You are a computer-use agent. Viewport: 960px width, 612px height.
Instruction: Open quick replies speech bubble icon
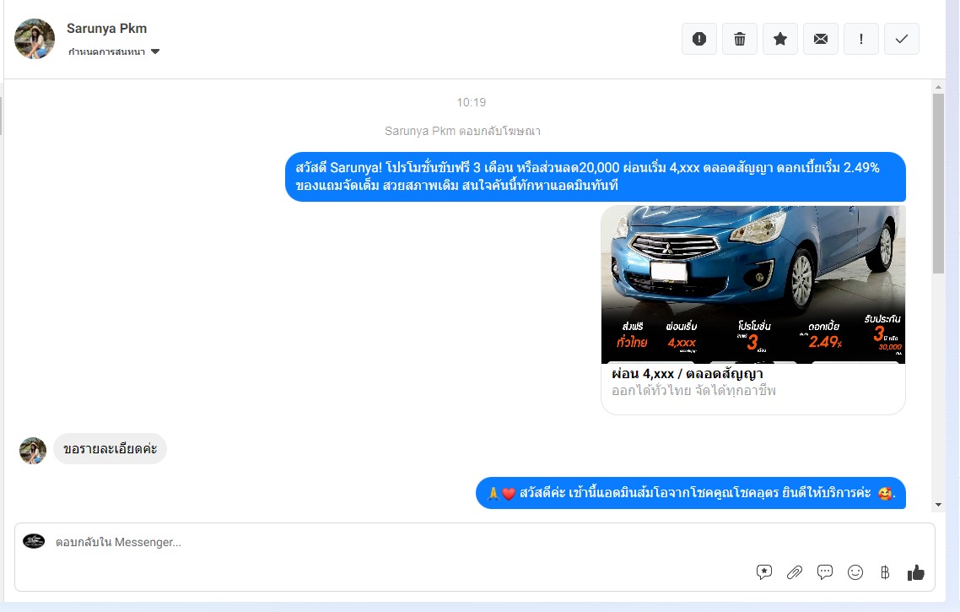click(x=825, y=572)
